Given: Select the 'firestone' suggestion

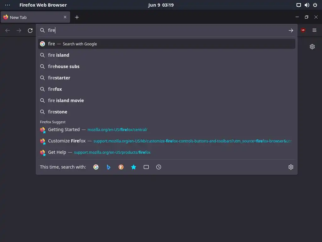Looking at the screenshot, I should tap(167, 112).
